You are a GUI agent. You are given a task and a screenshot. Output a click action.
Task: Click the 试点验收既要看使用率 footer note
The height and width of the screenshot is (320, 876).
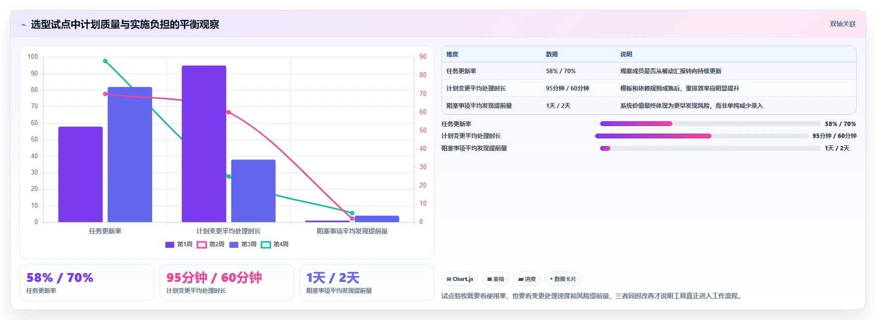593,296
